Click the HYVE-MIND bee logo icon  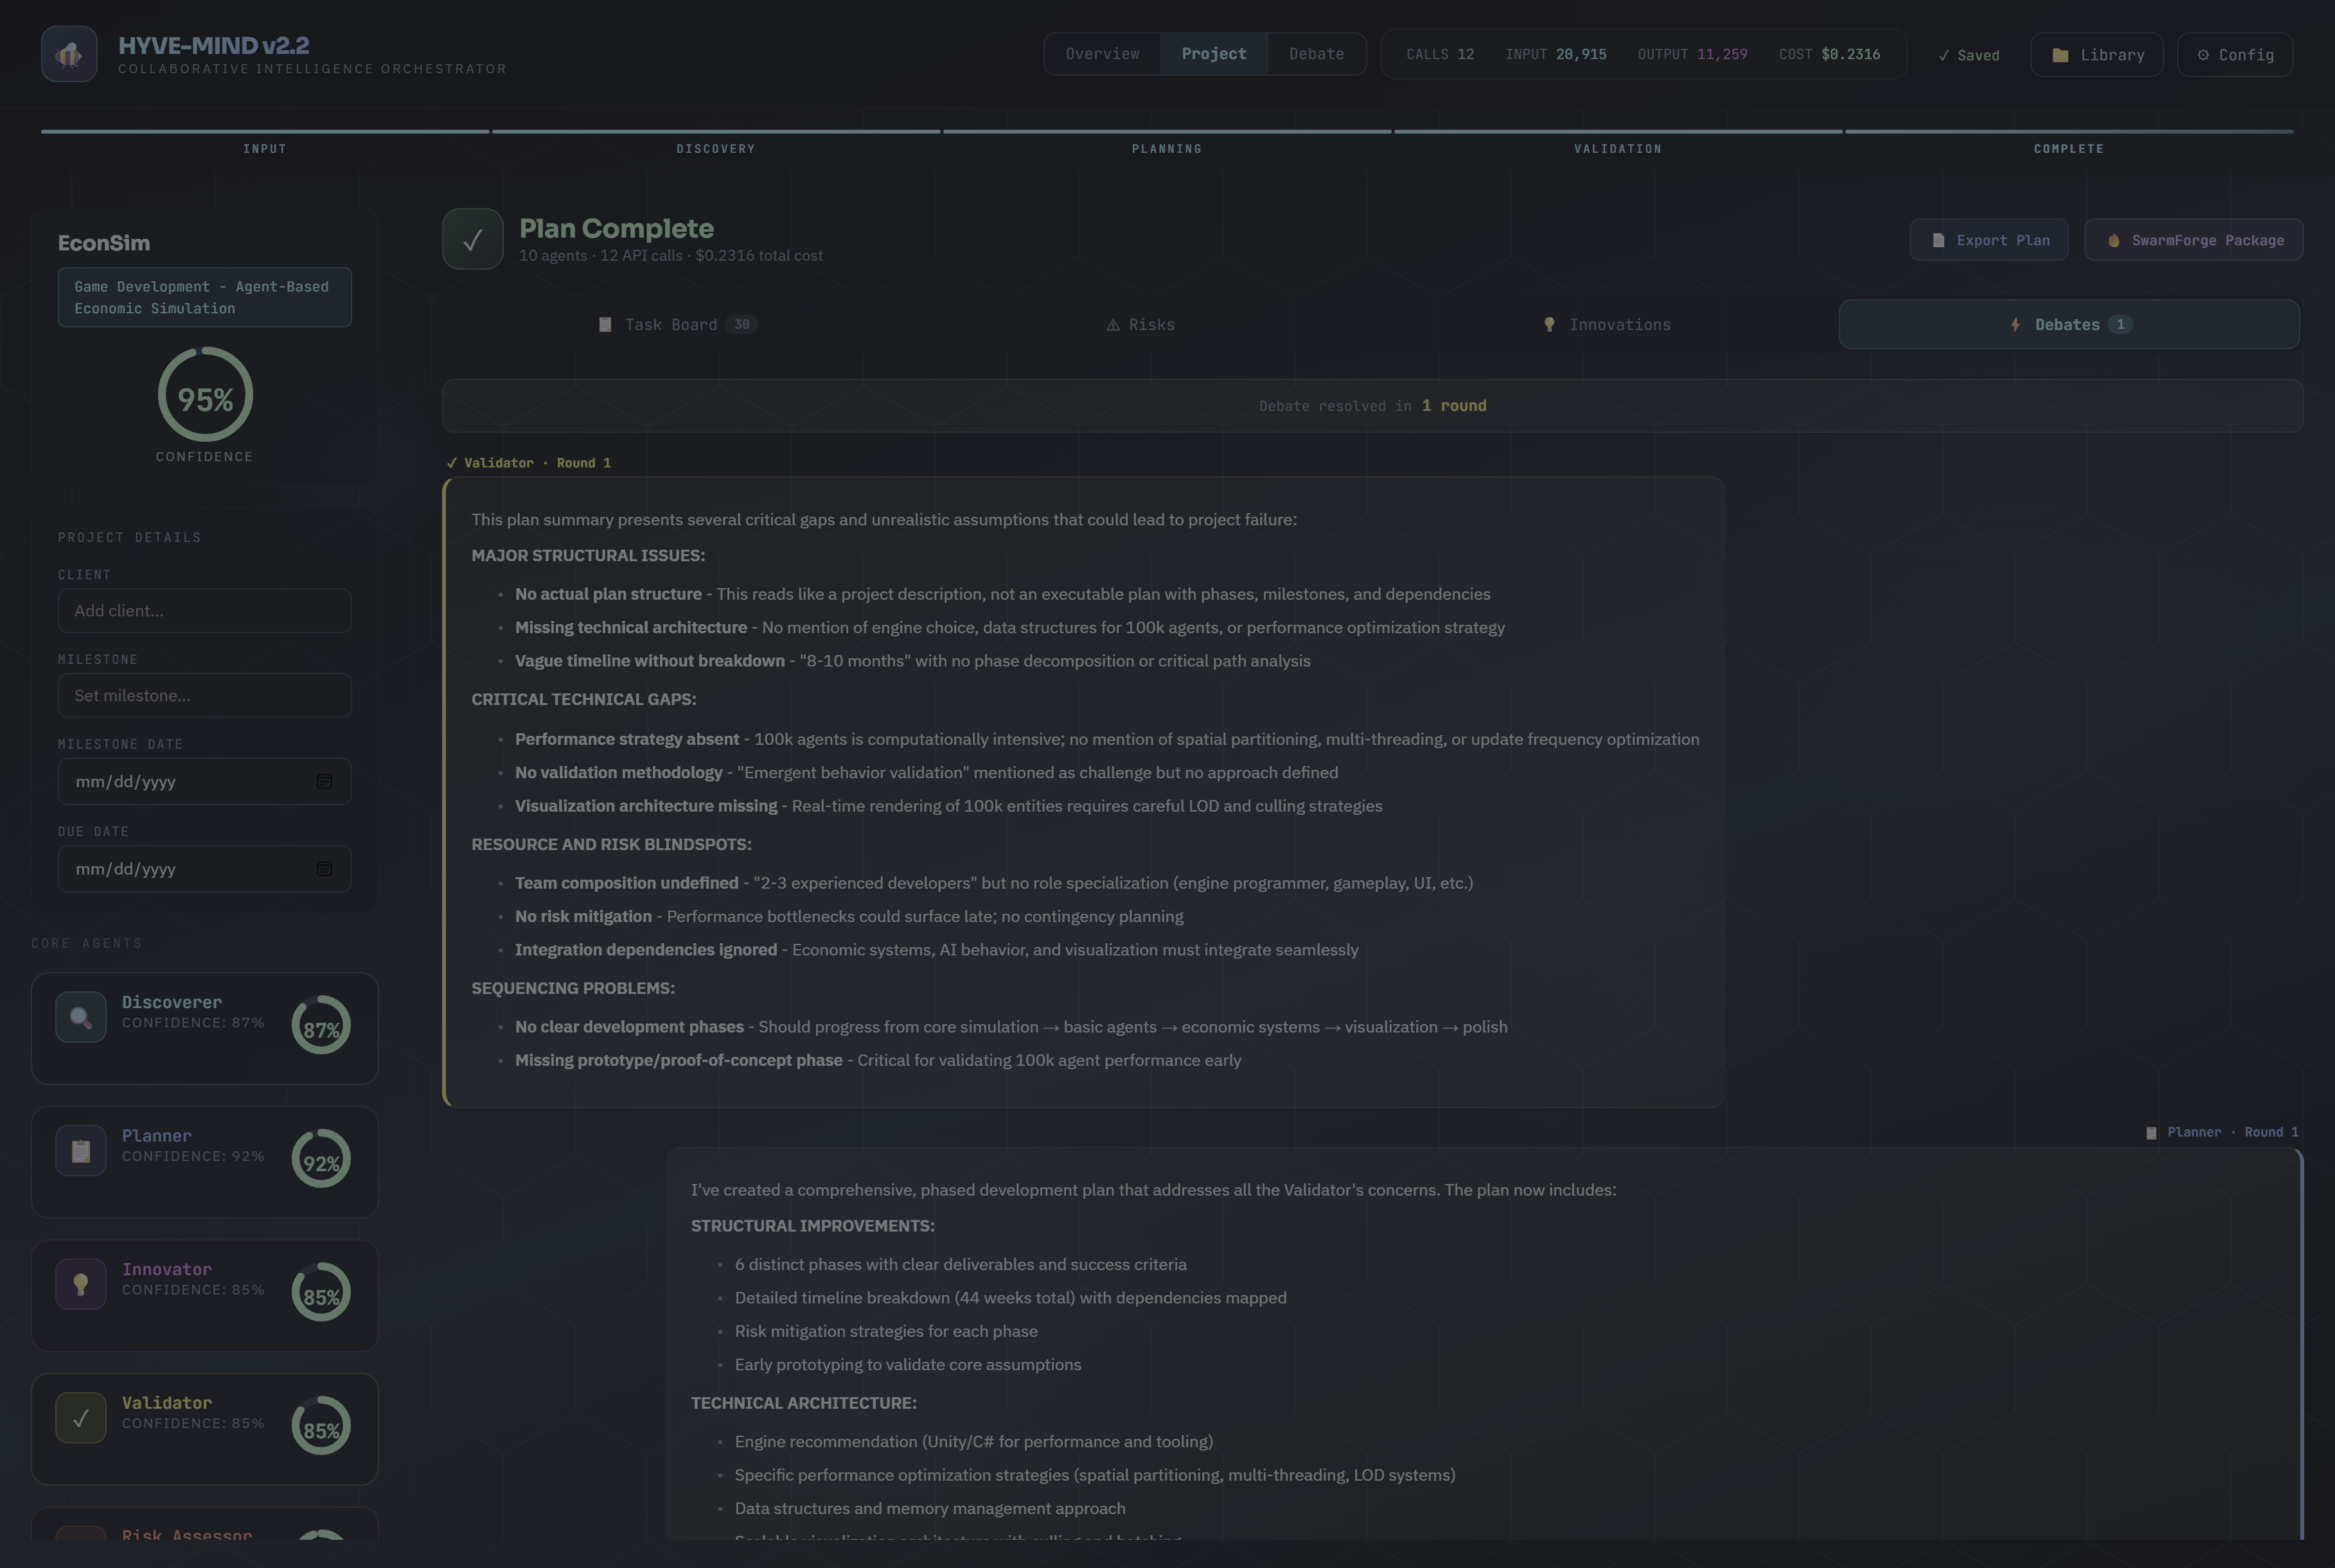coord(69,54)
